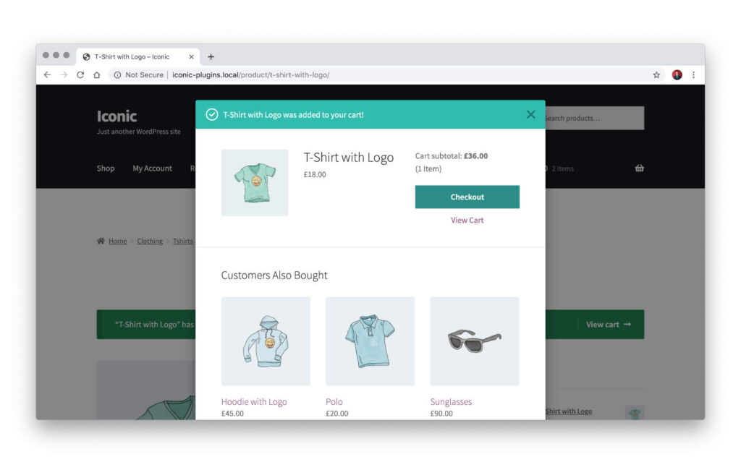Click the green checkmark in the notification banner
The width and height of the screenshot is (741, 462).
click(211, 114)
